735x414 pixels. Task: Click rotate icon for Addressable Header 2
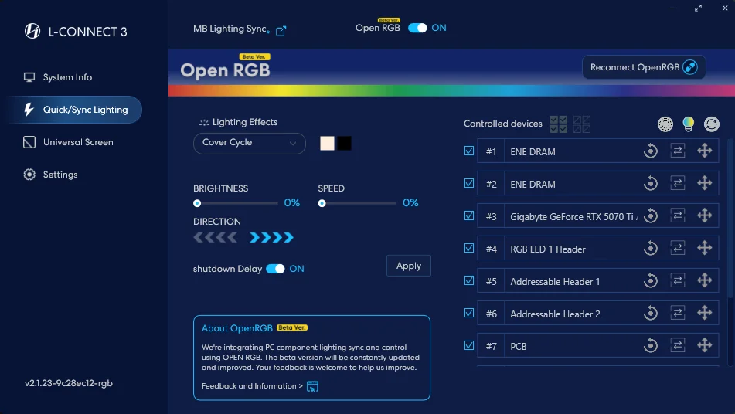click(651, 313)
